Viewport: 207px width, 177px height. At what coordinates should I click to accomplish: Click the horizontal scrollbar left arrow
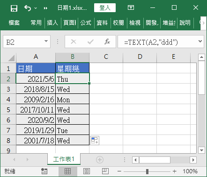(135, 160)
